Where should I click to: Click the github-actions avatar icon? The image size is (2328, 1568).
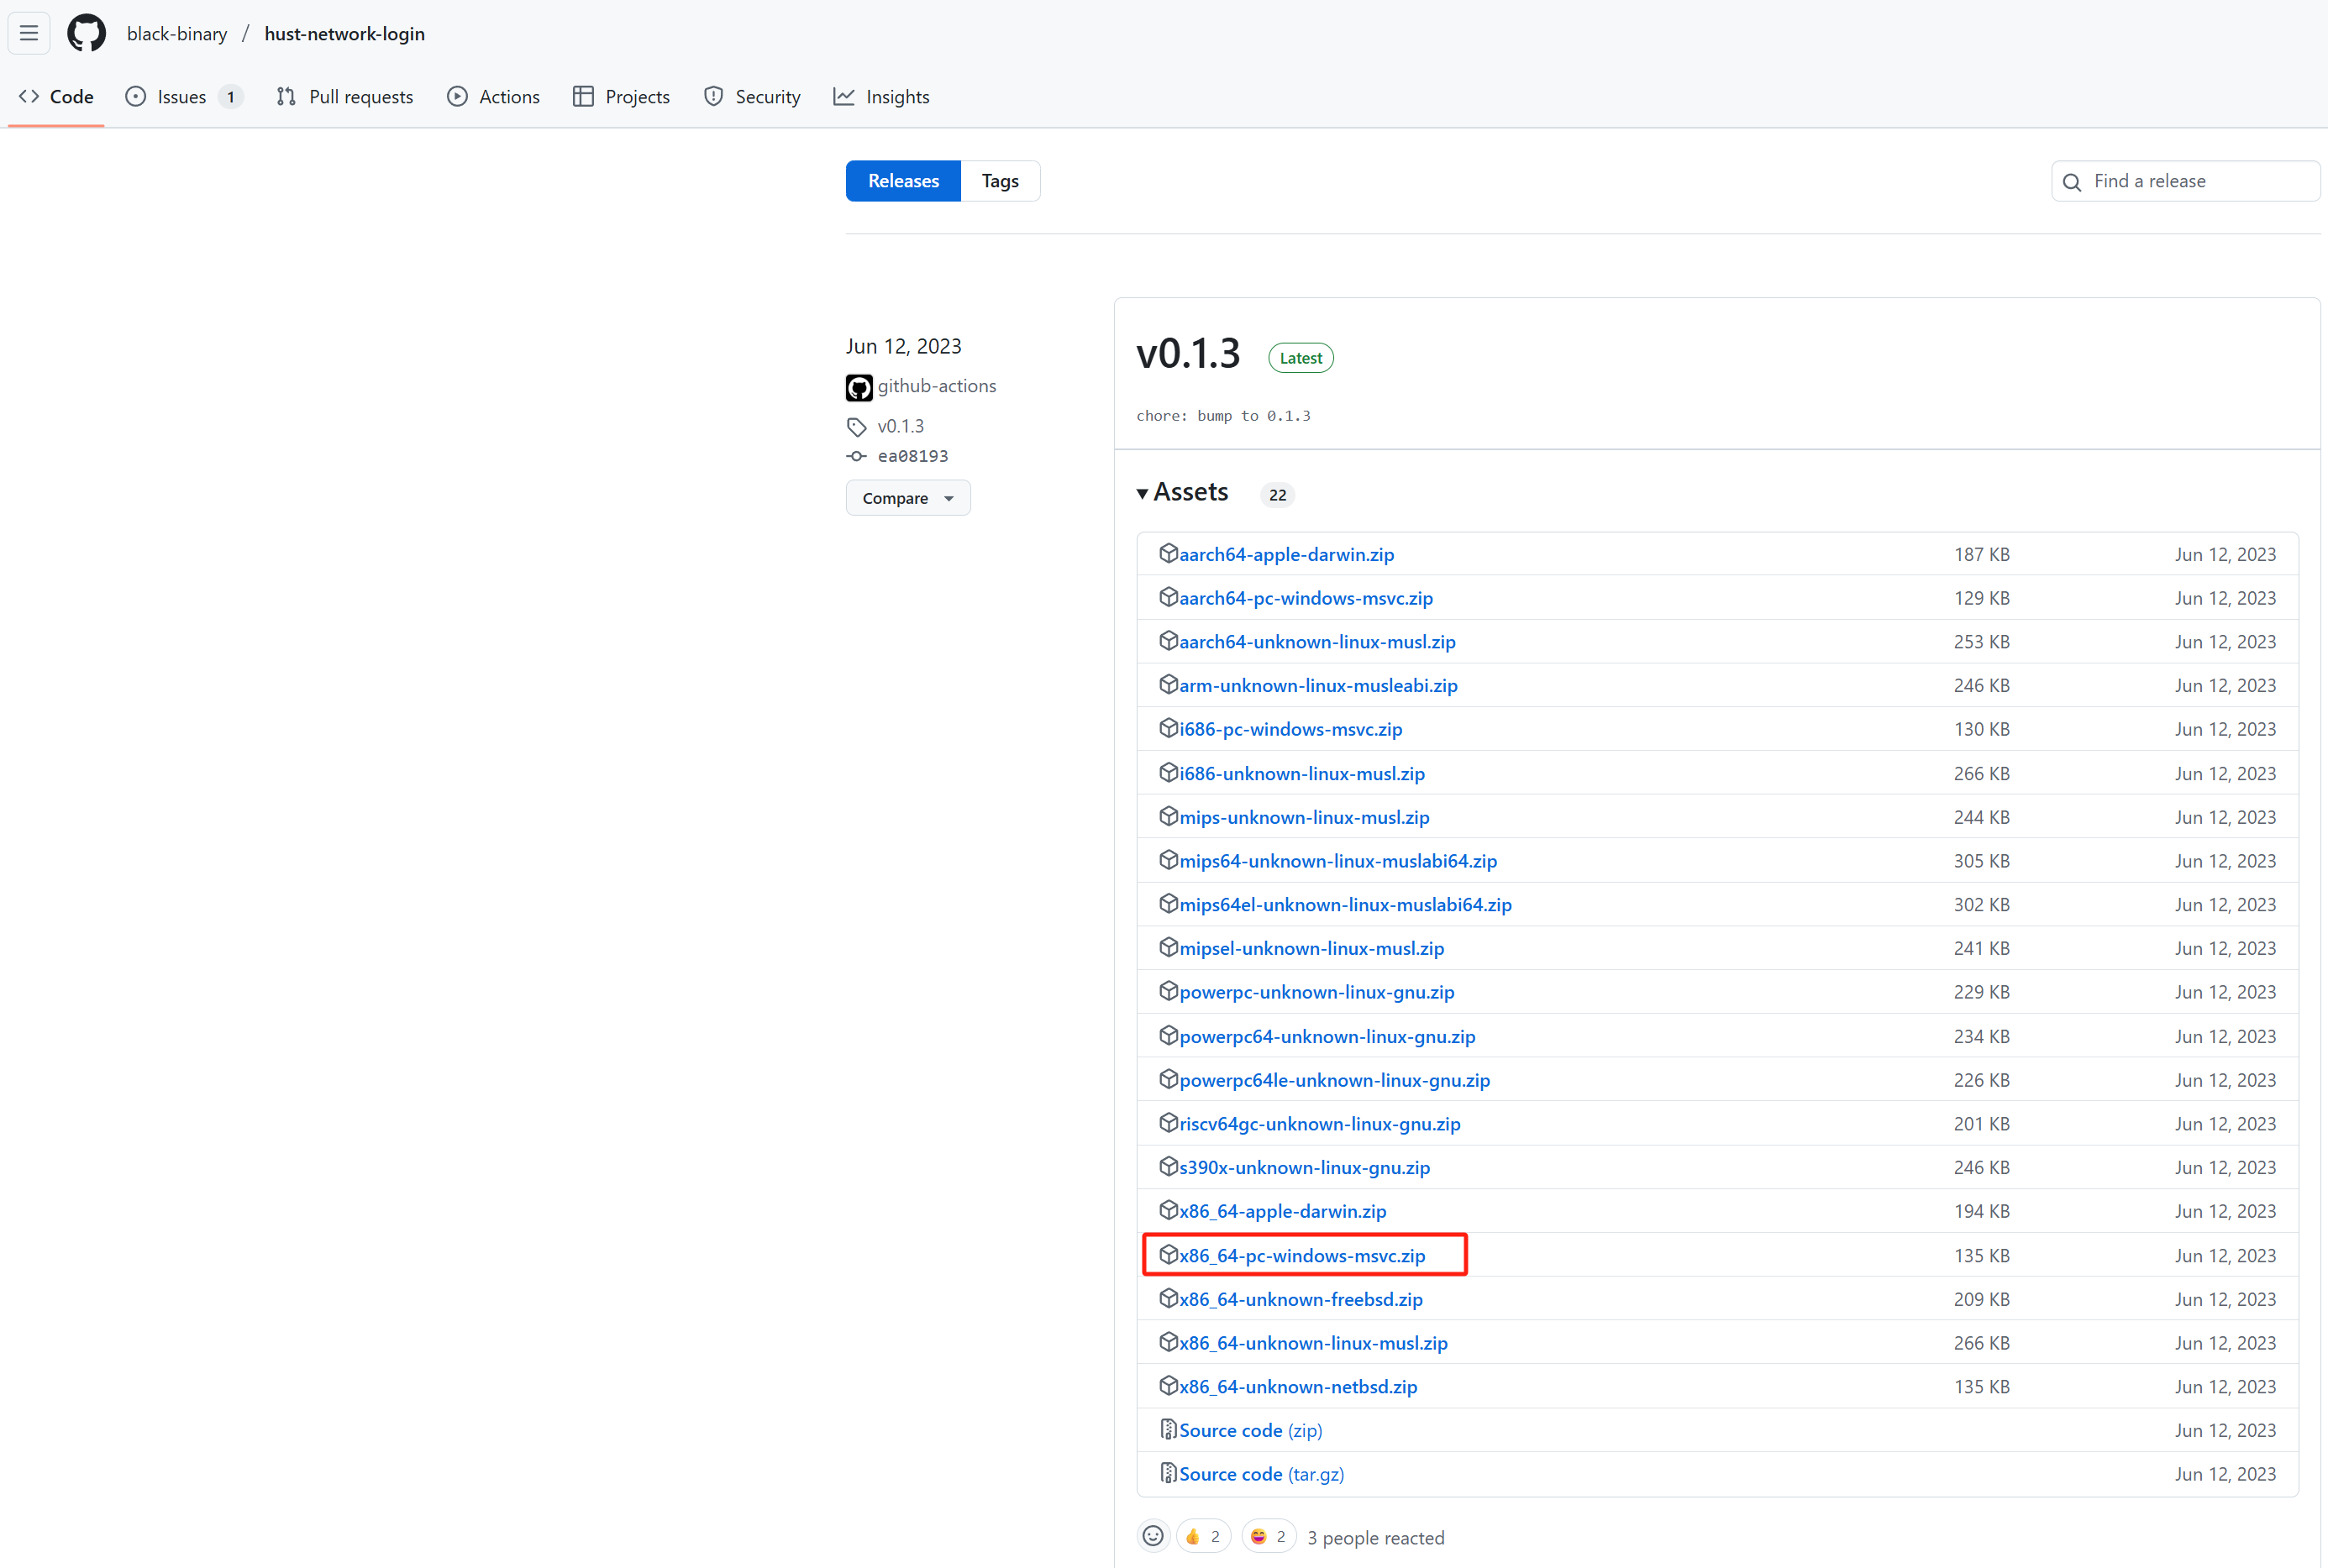(859, 387)
